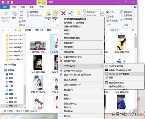Open the Open button dropdown arrow

pos(115,12)
